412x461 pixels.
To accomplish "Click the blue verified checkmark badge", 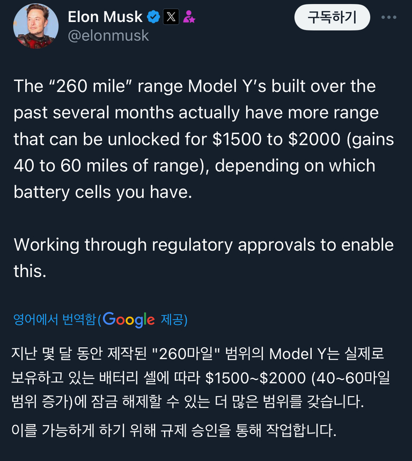I will [x=153, y=17].
